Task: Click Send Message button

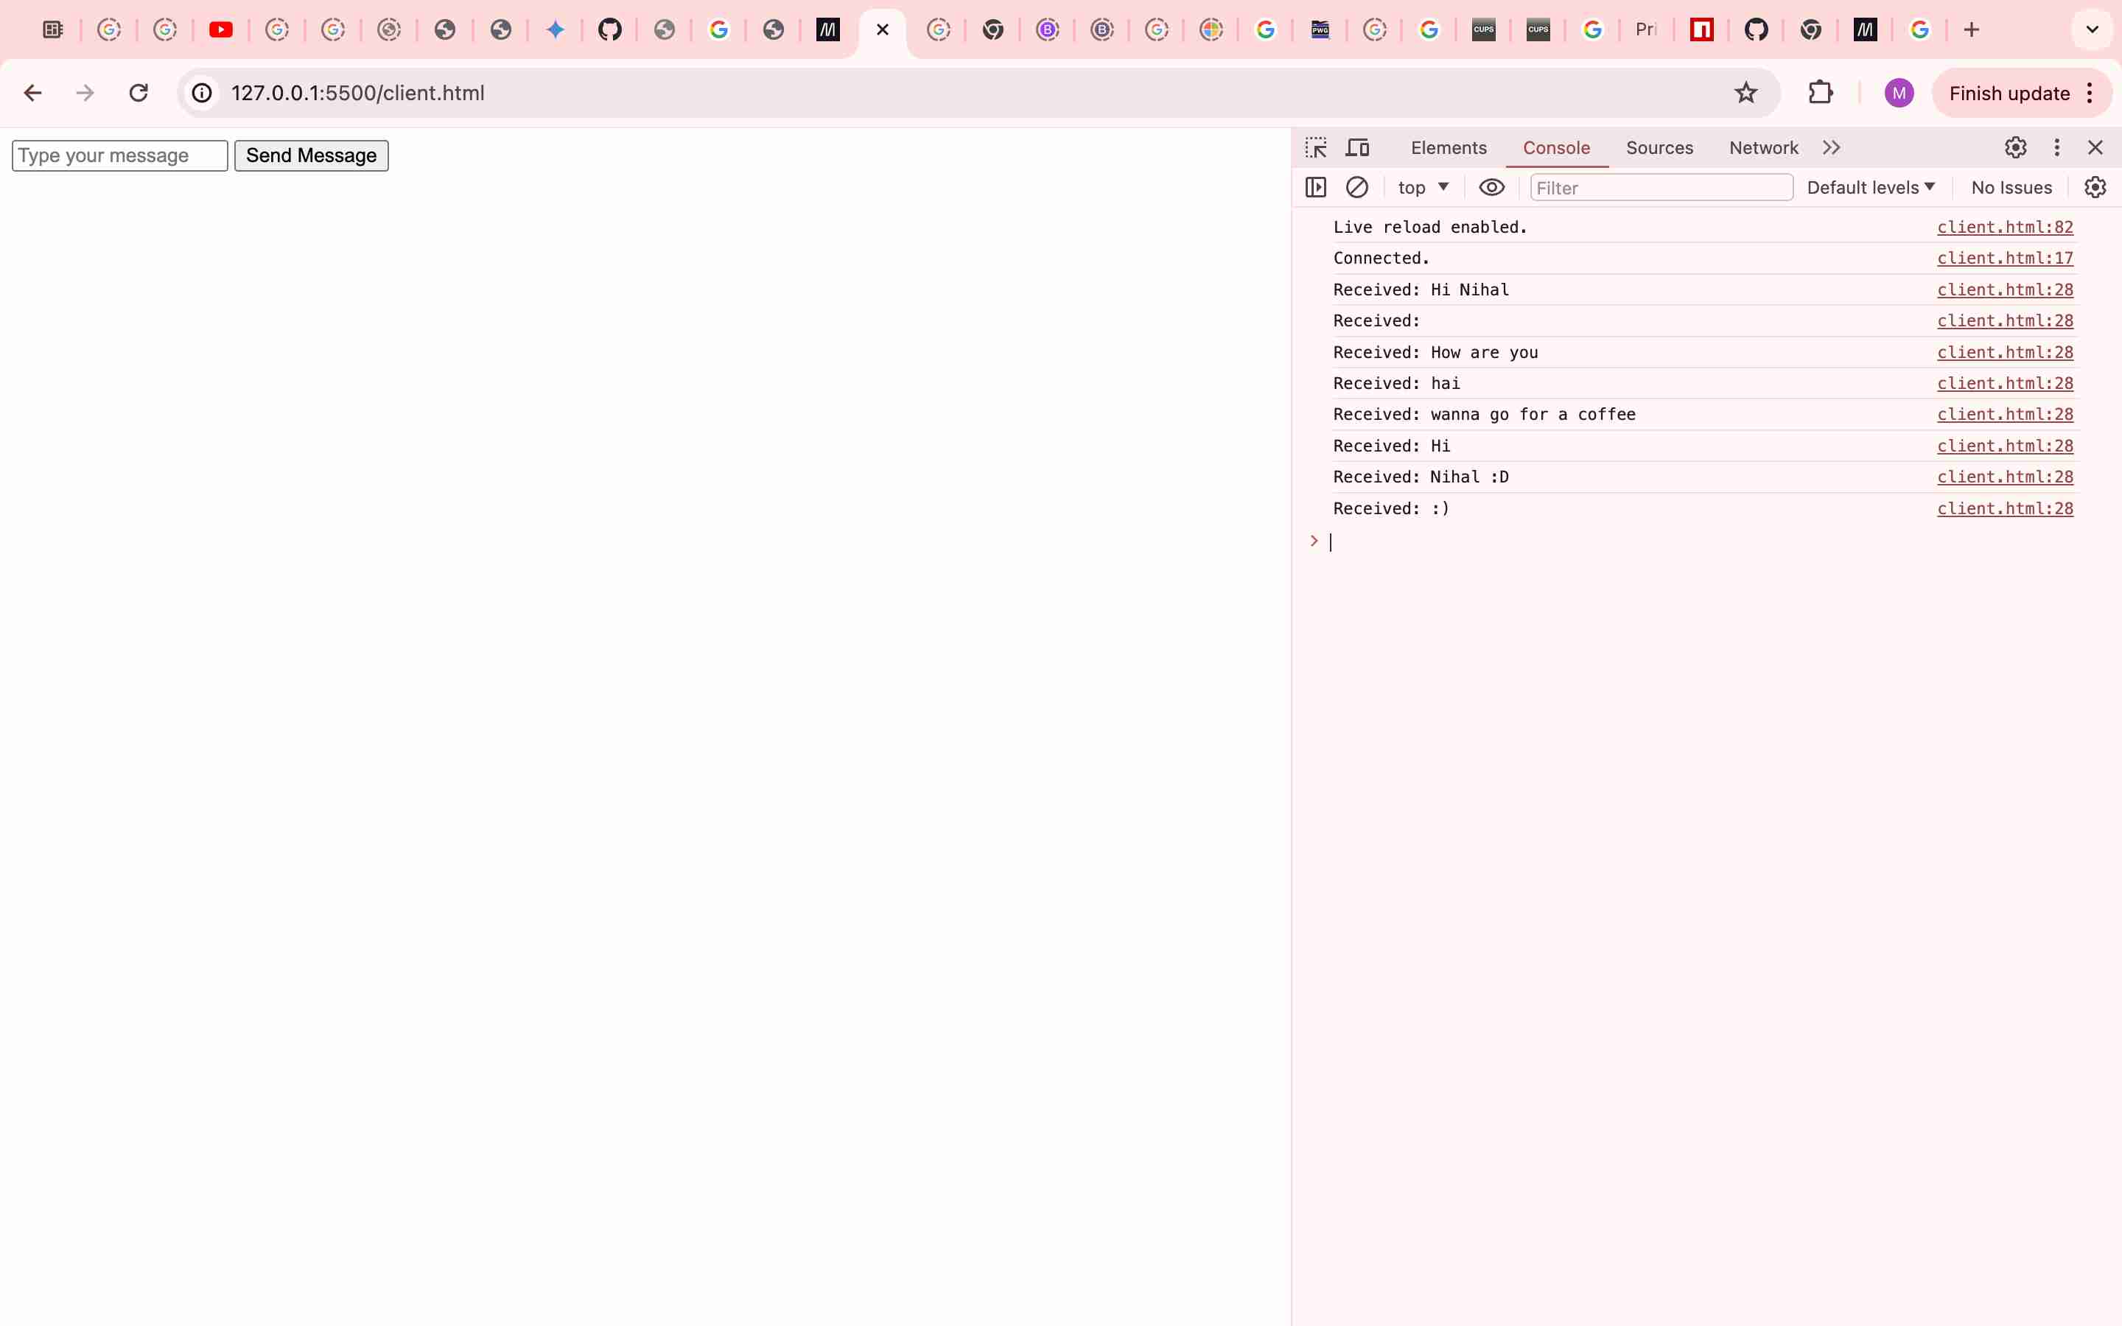Action: point(310,154)
